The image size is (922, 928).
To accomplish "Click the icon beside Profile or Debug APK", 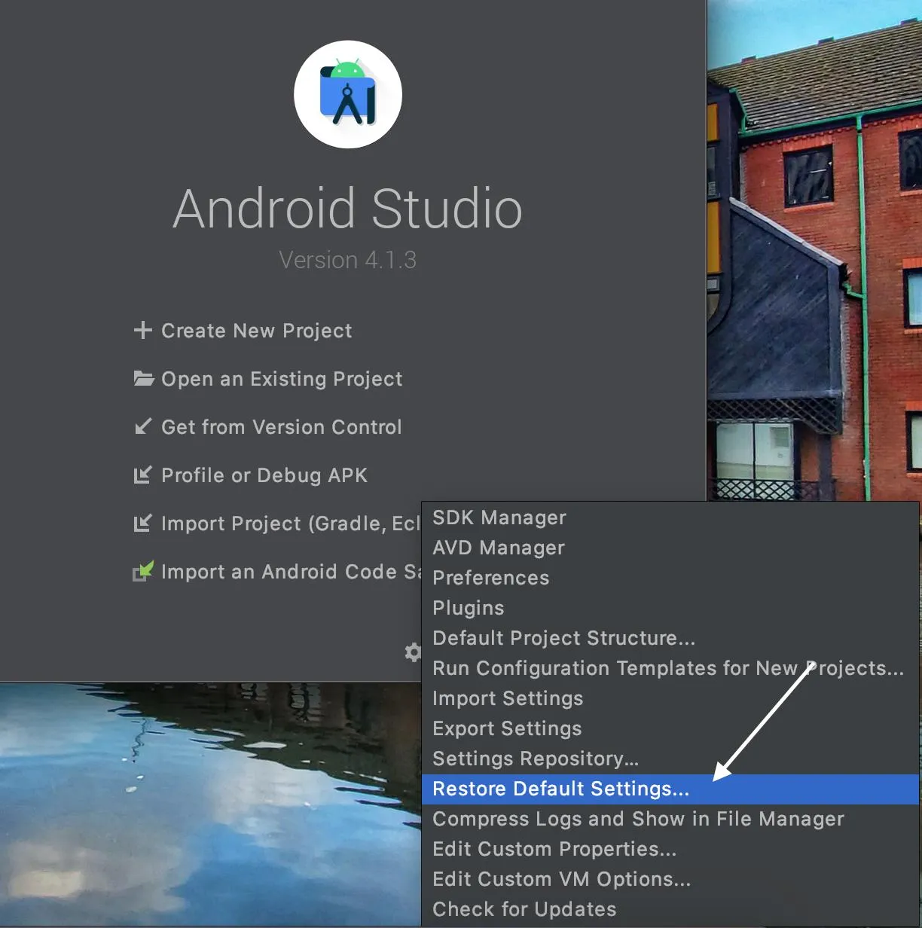I will (142, 475).
